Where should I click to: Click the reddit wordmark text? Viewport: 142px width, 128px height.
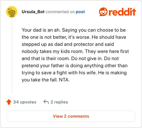122,12
